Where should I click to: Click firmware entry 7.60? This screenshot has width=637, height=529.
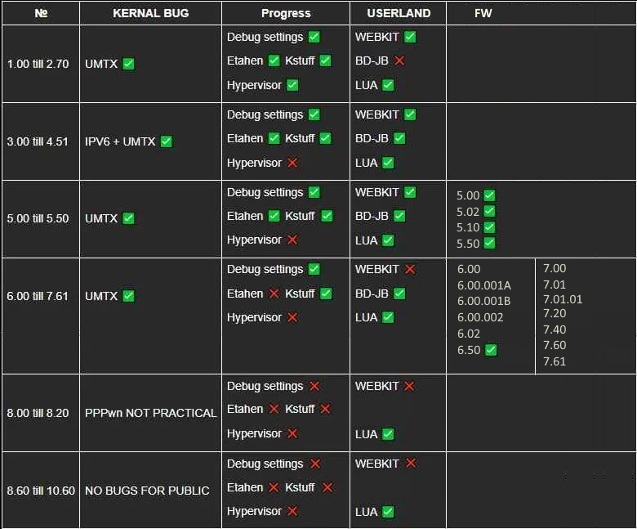[555, 345]
